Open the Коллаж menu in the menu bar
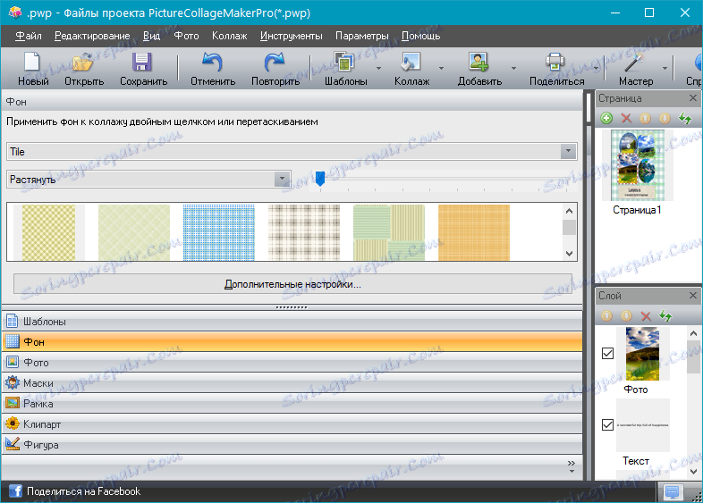703x503 pixels. click(x=230, y=36)
